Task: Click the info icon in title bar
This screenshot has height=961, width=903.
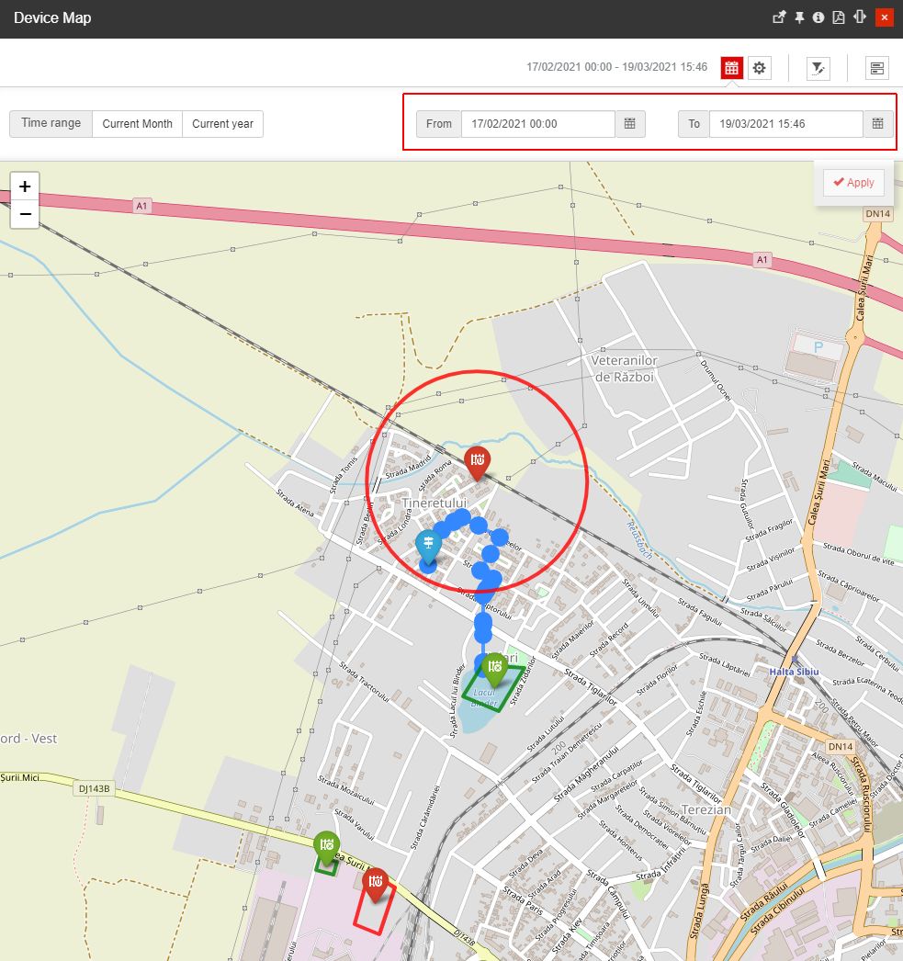Action: [x=818, y=17]
